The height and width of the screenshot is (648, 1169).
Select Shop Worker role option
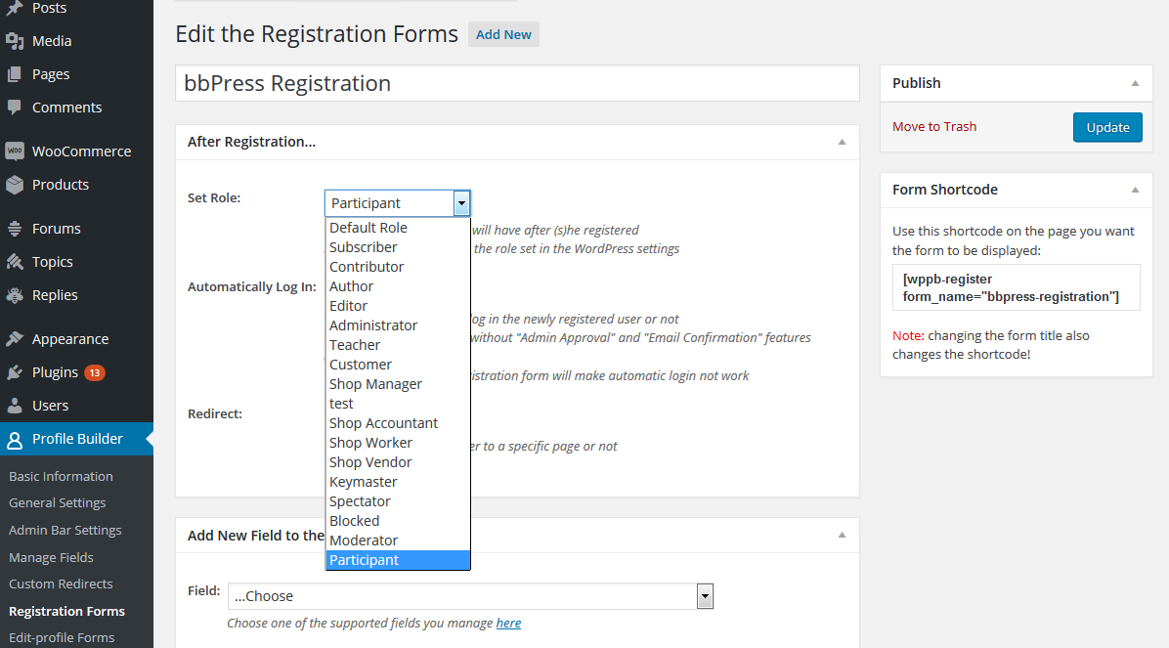[398, 443]
